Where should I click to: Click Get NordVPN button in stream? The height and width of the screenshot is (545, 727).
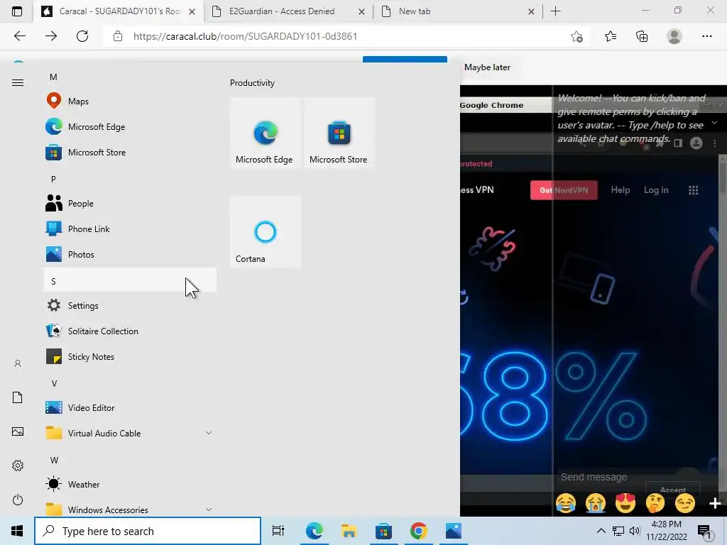click(x=564, y=190)
